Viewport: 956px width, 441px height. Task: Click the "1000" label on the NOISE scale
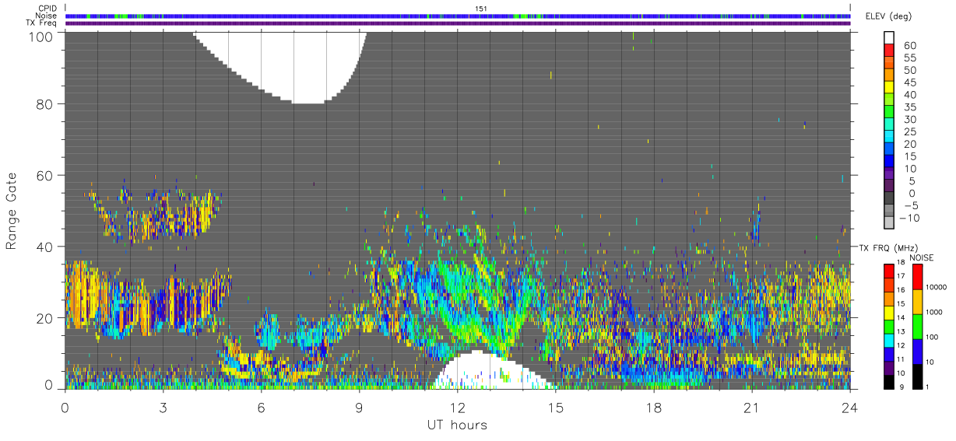(x=934, y=312)
